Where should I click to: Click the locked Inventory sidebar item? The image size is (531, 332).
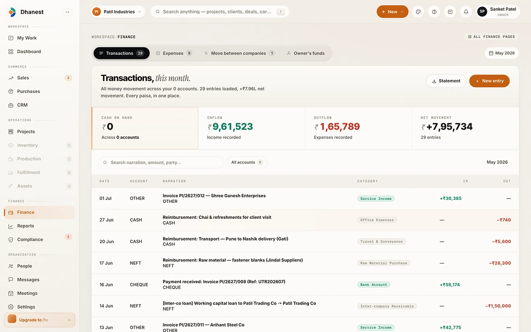39,145
